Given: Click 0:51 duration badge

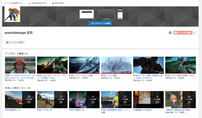Looking at the screenshot, I should click(65, 72).
